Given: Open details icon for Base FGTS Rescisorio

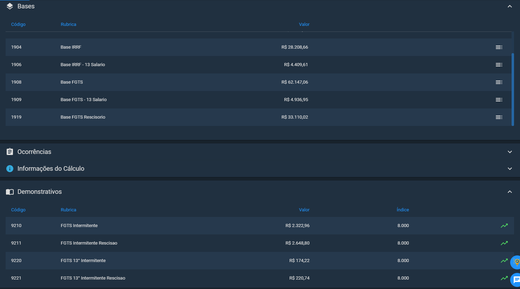Looking at the screenshot, I should 499,117.
